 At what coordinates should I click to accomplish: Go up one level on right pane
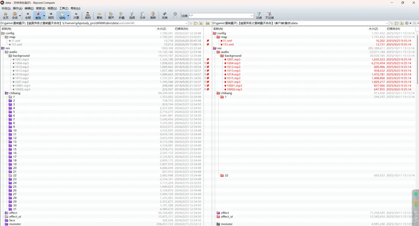pyautogui.click(x=401, y=23)
